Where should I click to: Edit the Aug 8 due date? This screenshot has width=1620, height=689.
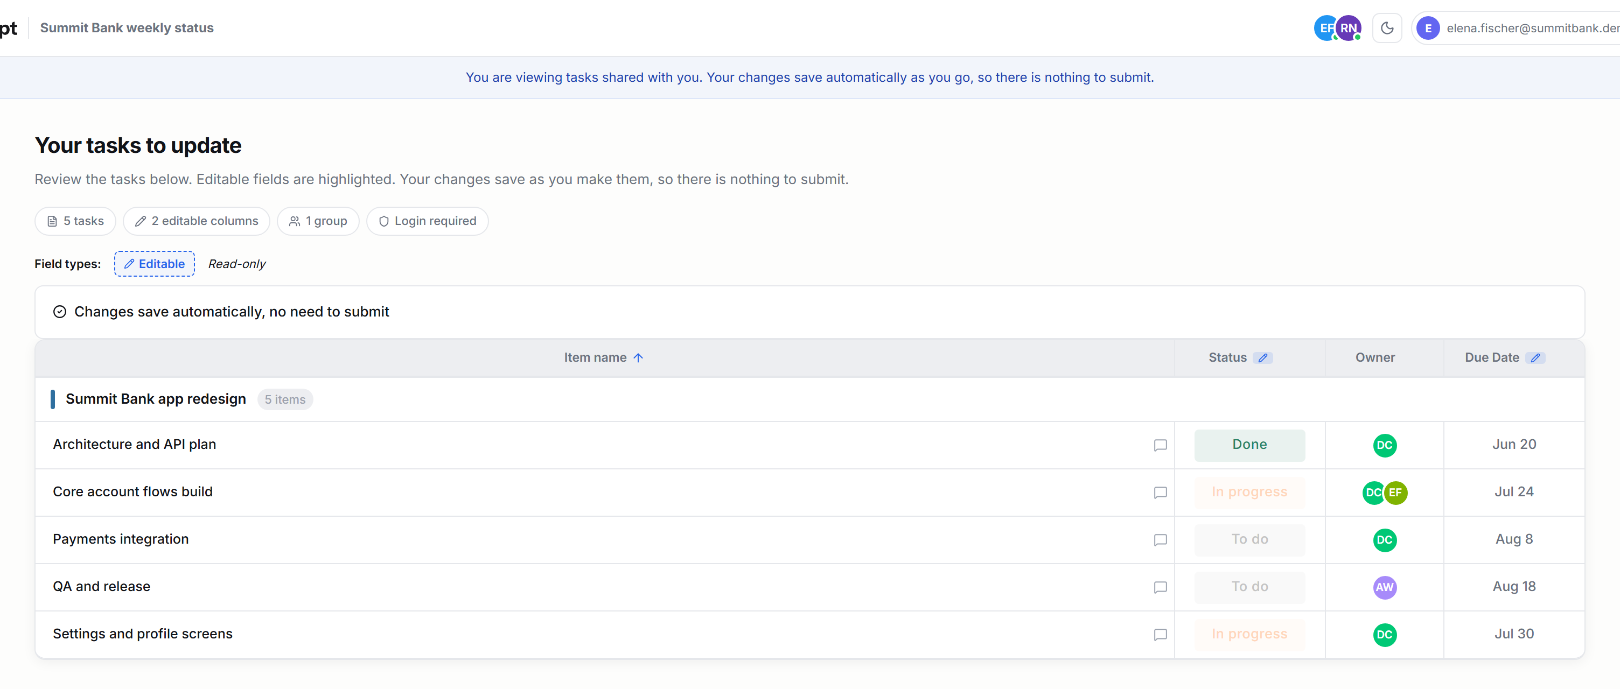[1514, 539]
